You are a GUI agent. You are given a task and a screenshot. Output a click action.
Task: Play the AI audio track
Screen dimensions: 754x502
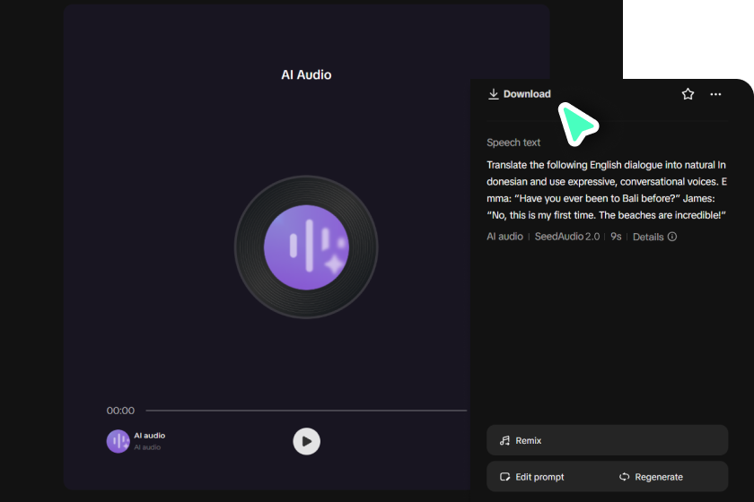point(306,441)
